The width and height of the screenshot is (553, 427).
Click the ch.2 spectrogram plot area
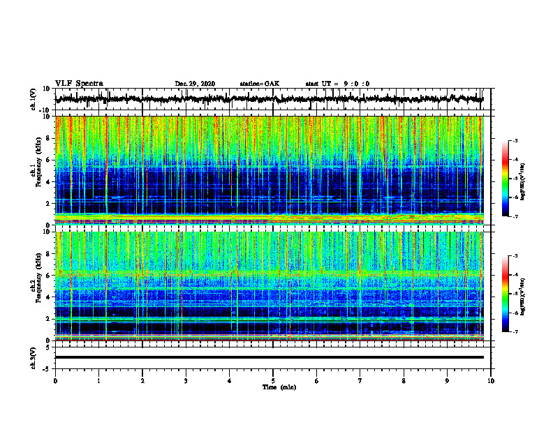click(270, 286)
